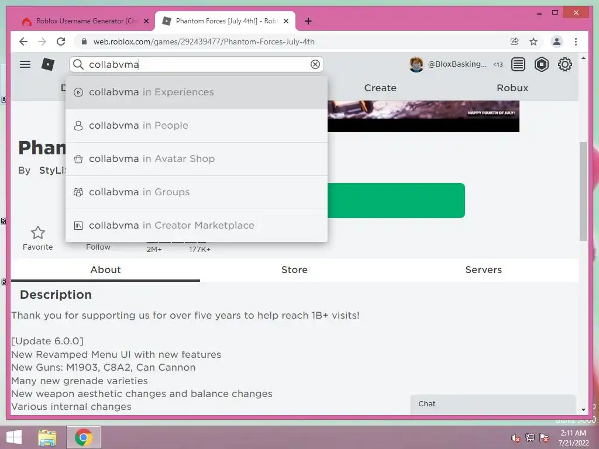Open the network tray icon
This screenshot has width=599, height=449.
530,437
